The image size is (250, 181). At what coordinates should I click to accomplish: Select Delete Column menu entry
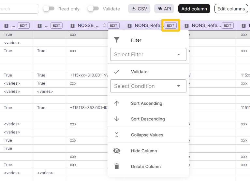point(148,166)
